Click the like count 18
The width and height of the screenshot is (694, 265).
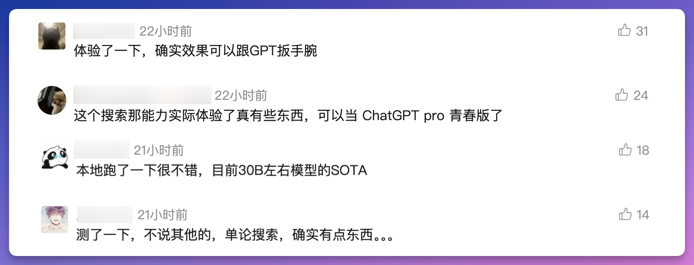tap(643, 150)
